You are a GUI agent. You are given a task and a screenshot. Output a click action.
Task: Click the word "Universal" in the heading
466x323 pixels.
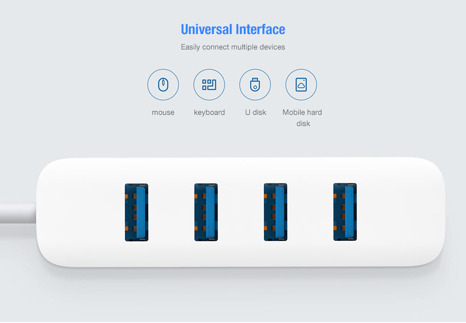point(206,29)
